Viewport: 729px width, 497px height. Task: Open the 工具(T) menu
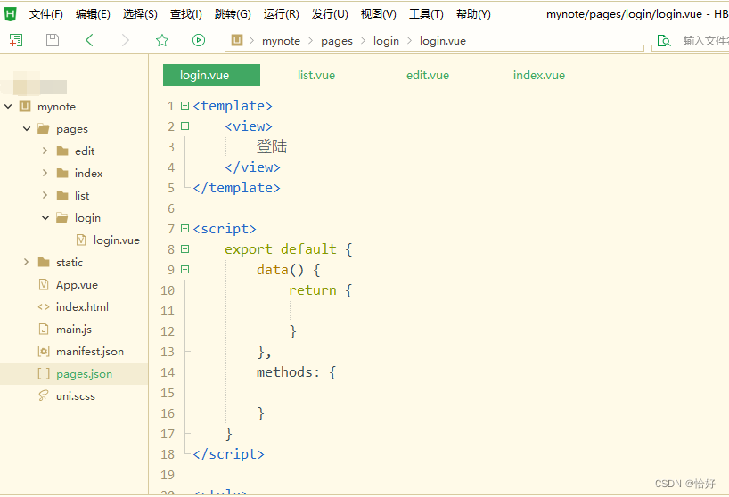coord(426,14)
